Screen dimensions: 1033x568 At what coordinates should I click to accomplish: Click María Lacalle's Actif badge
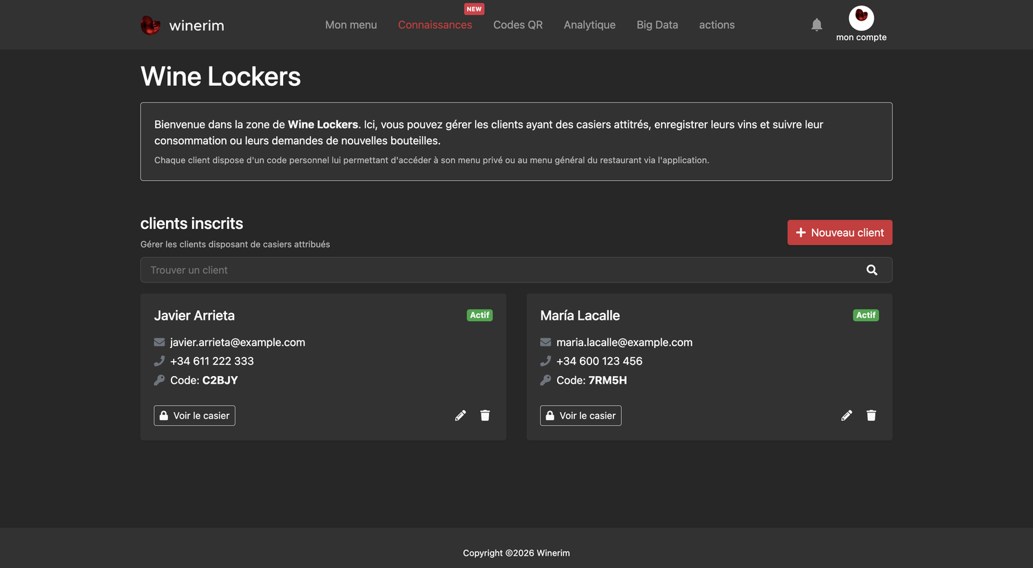(866, 315)
